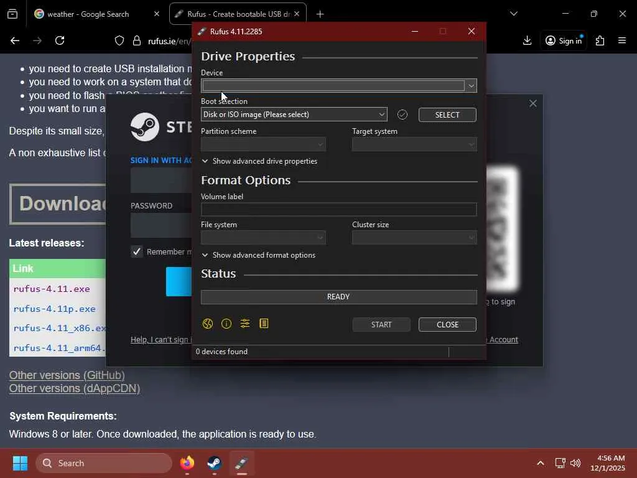The width and height of the screenshot is (637, 478).
Task: Click the Download heading button on page
Action: click(x=58, y=204)
